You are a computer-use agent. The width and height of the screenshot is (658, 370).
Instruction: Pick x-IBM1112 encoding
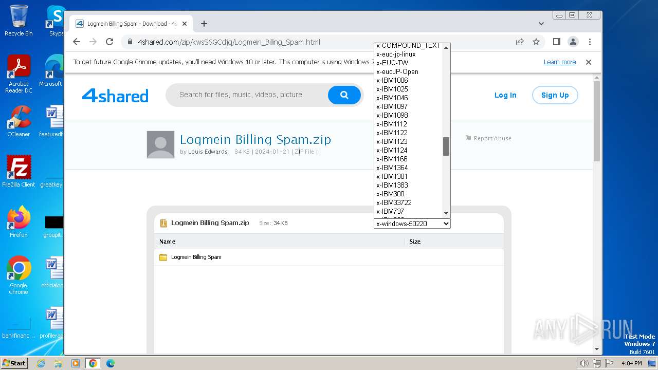[x=408, y=124]
